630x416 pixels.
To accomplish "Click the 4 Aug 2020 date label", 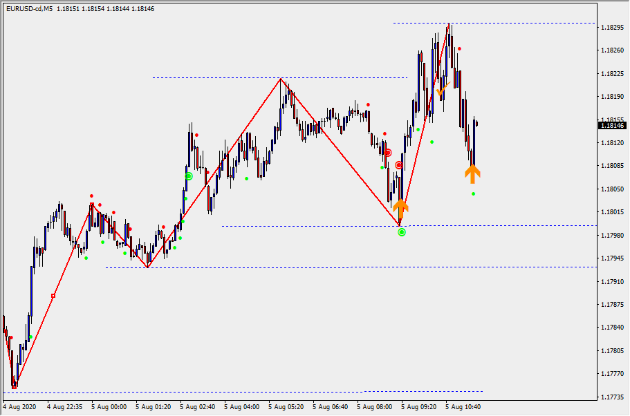I will coord(20,407).
